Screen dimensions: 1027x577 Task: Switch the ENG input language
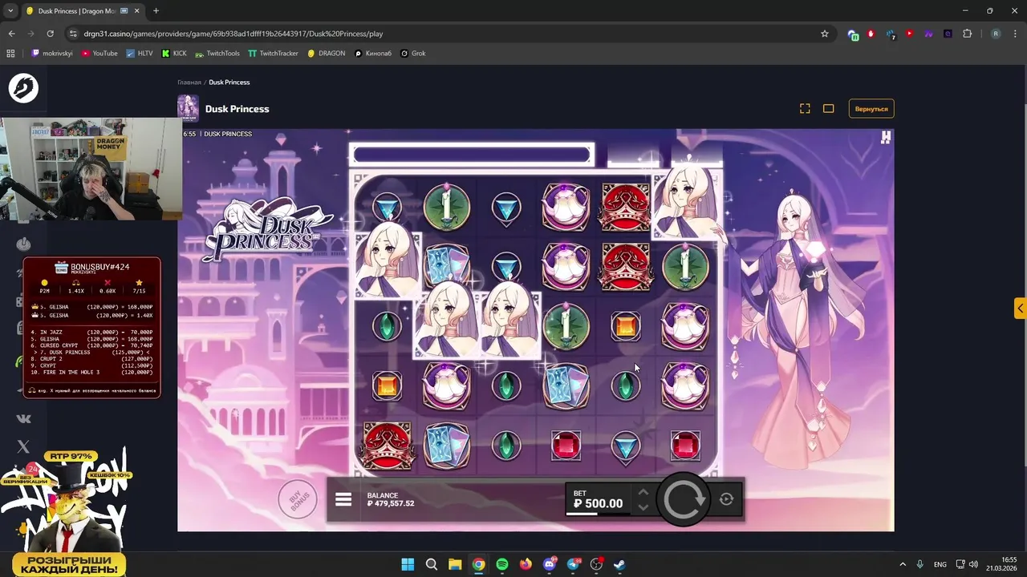pos(940,564)
